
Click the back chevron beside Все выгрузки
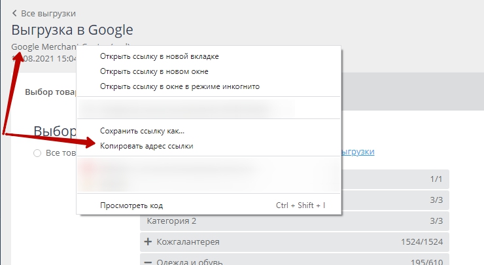tap(14, 13)
